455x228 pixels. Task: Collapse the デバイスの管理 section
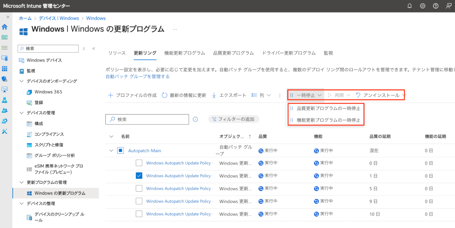click(x=21, y=113)
